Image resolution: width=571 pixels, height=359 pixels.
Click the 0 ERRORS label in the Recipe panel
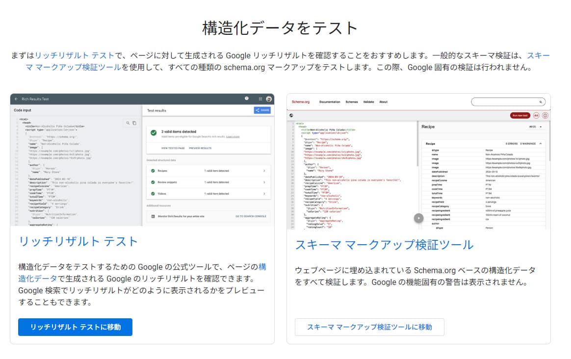tap(511, 144)
